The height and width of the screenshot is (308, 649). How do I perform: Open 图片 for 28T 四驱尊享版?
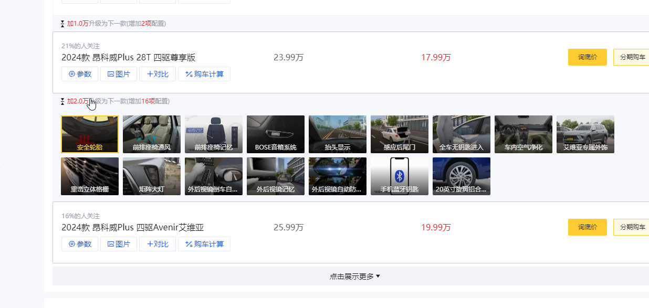119,74
